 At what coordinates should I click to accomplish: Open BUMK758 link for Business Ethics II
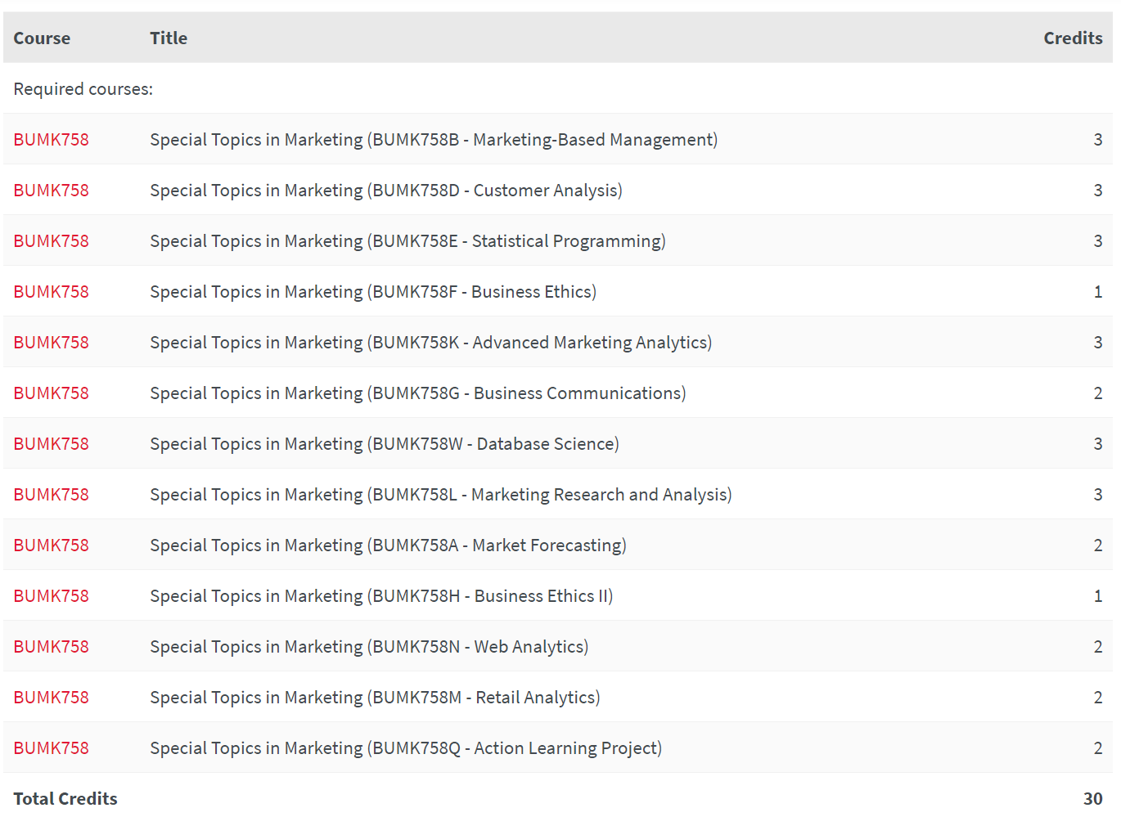[51, 596]
